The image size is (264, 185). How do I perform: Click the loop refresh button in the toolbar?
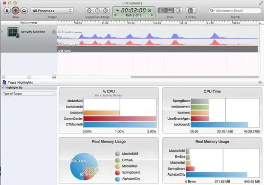tap(24, 11)
